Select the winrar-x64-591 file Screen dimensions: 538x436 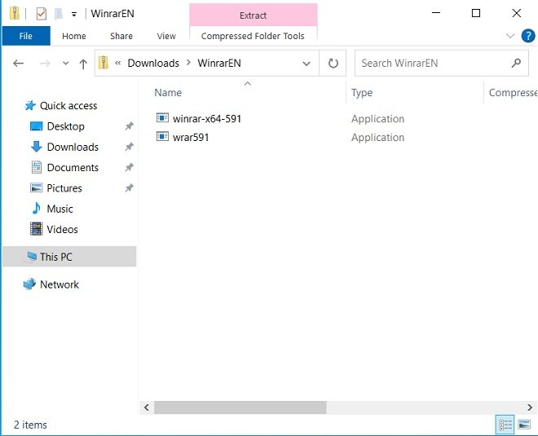pos(207,119)
